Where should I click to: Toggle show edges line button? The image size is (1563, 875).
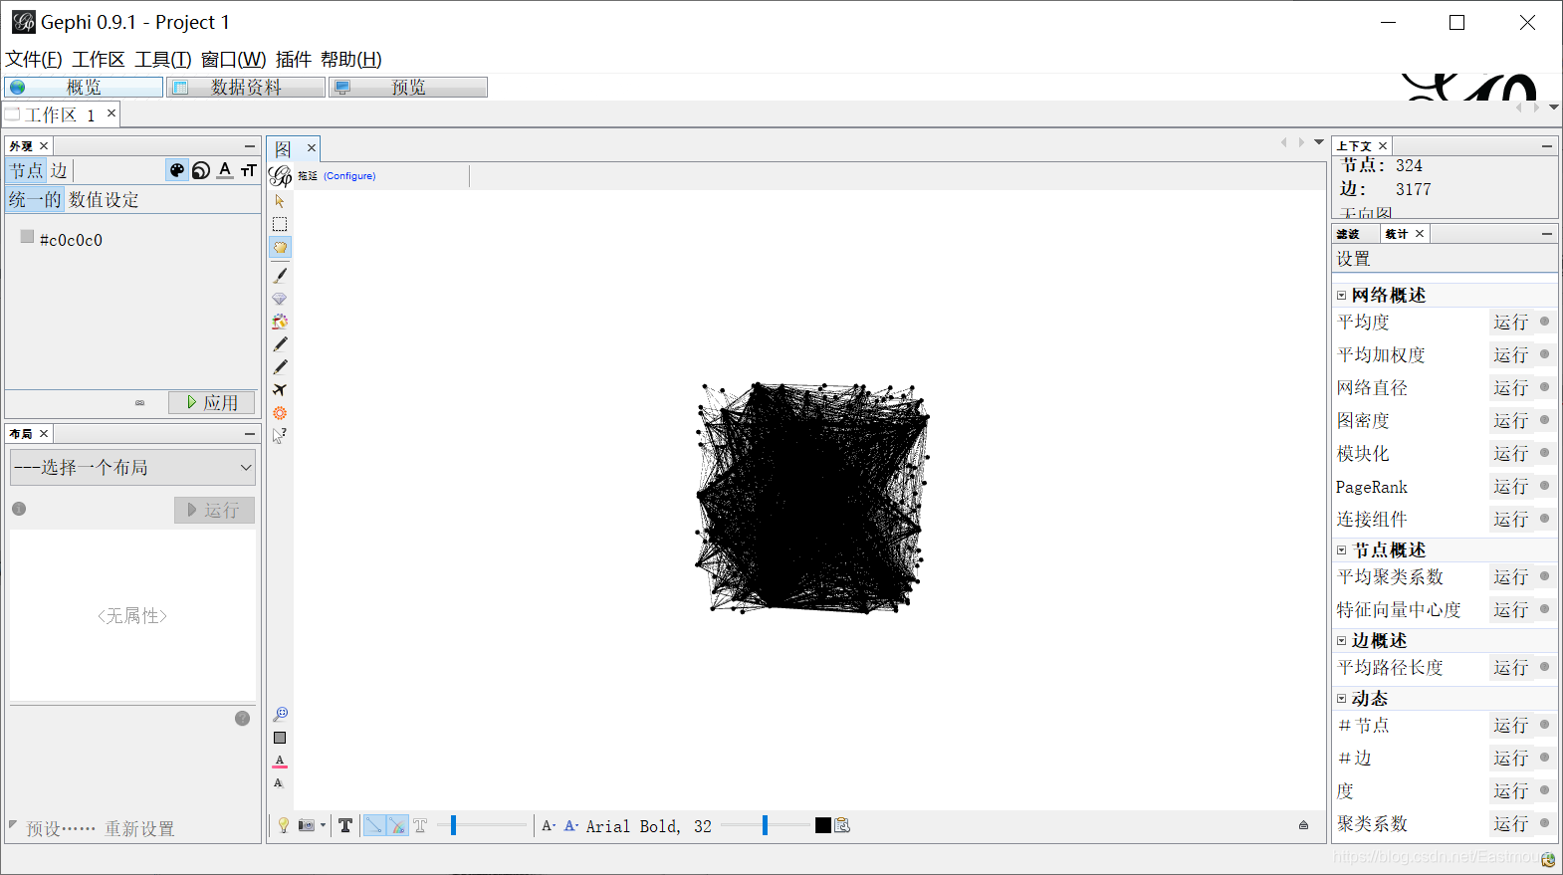coord(374,825)
